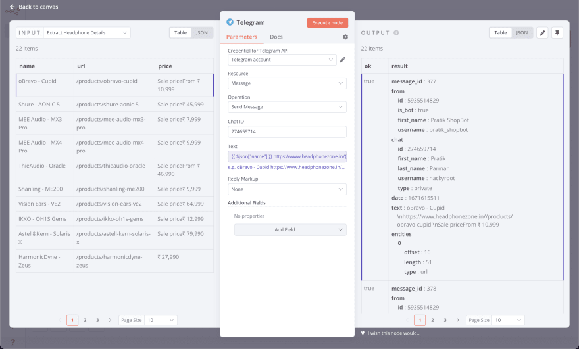Open Telegram account credential dropdown

[x=282, y=60]
